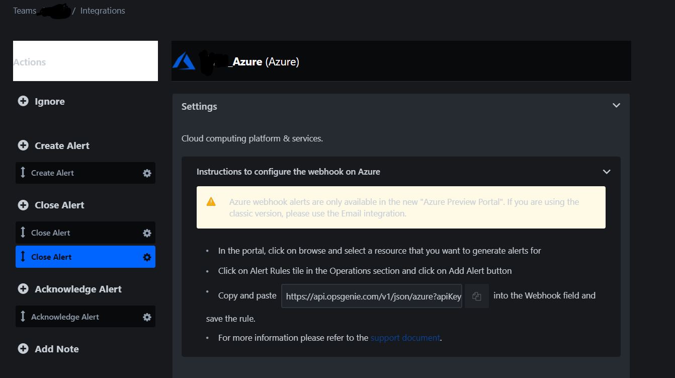
Task: Navigate to Teams via the breadcrumb
Action: [25, 10]
